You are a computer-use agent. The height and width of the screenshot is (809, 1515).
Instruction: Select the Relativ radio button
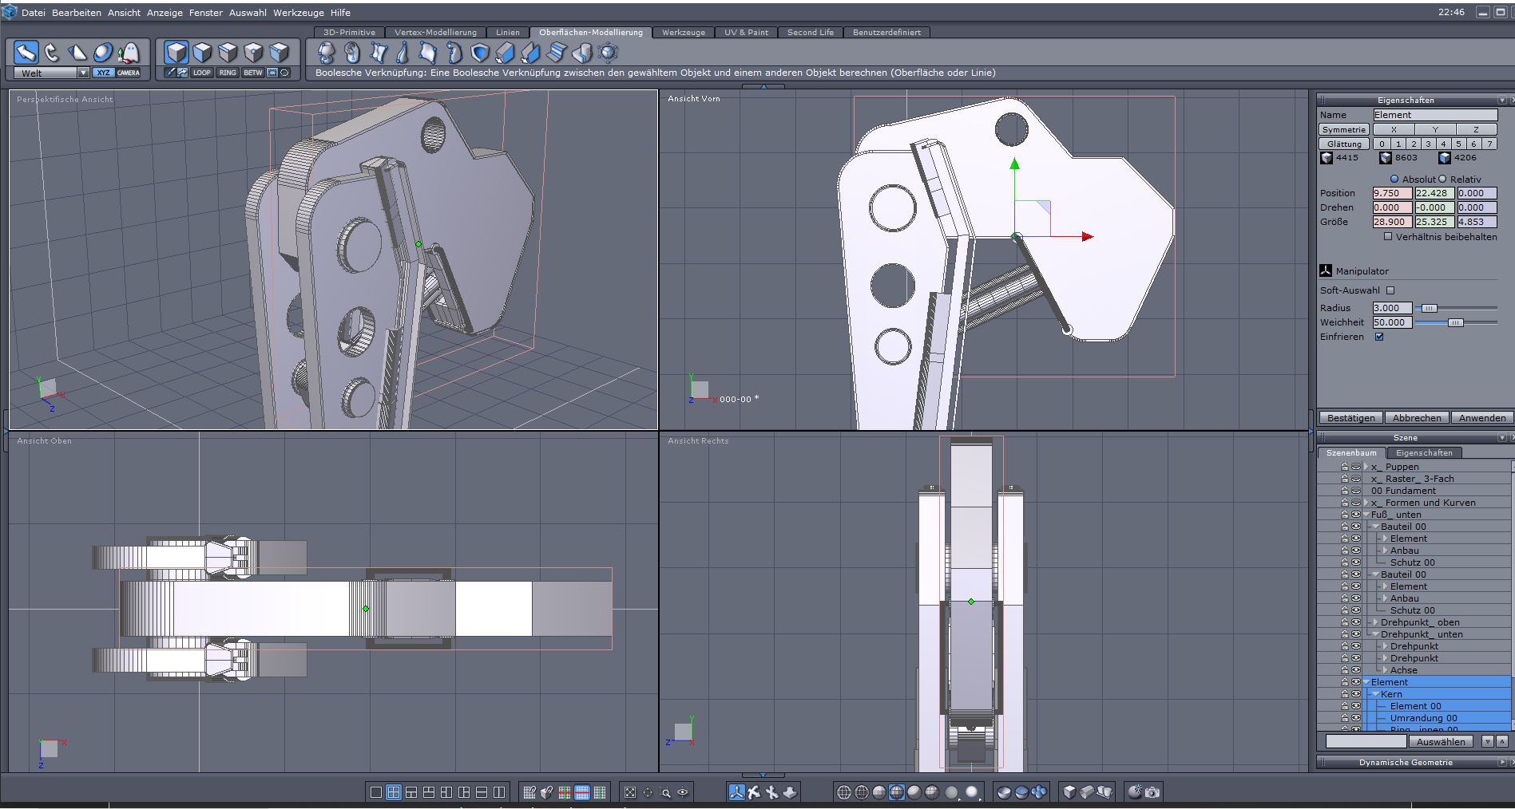[1442, 180]
